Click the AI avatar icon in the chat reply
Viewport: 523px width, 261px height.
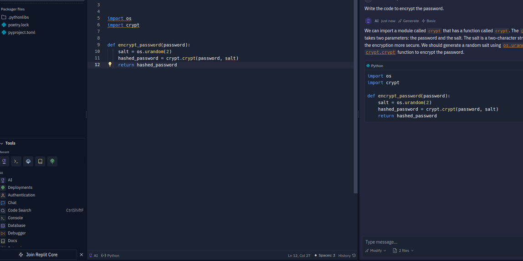tap(368, 21)
